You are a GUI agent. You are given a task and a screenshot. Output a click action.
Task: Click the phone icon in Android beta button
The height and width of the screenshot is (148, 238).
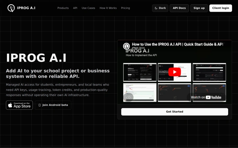click(40, 105)
